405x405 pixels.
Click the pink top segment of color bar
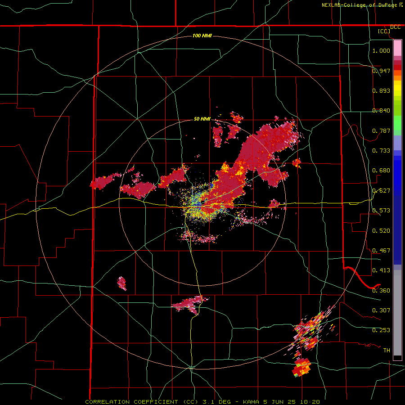click(397, 48)
